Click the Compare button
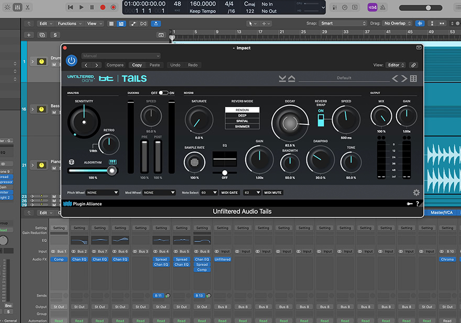461x323 pixels. [x=115, y=65]
